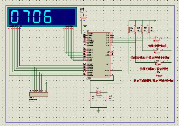Select the LS1 speaker component
This screenshot has height=126, width=179.
click(84, 18)
